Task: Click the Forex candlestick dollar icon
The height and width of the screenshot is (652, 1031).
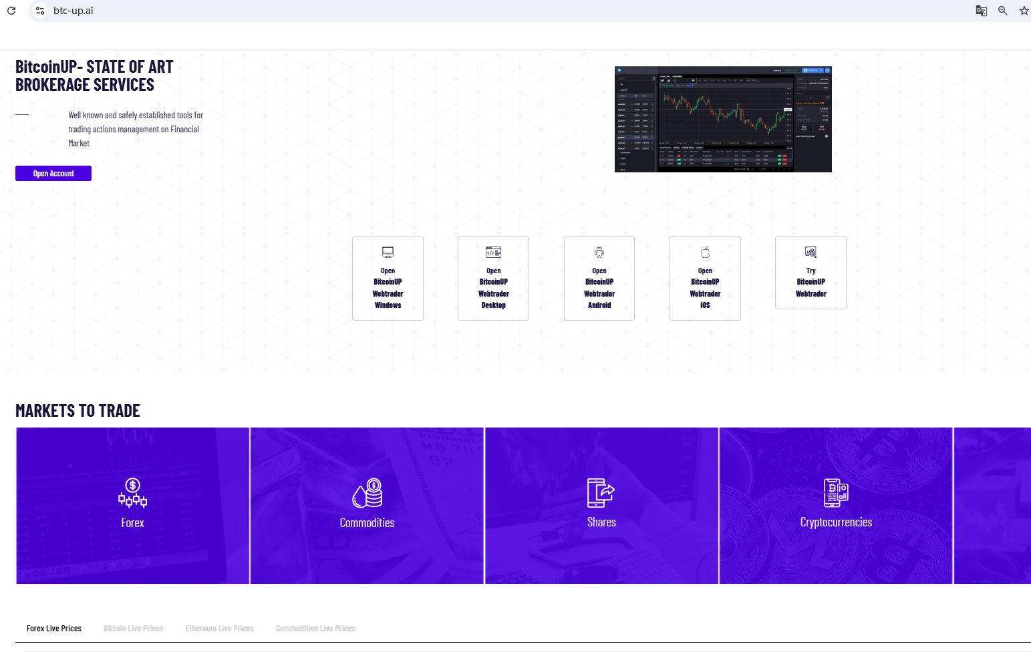Action: (x=133, y=493)
